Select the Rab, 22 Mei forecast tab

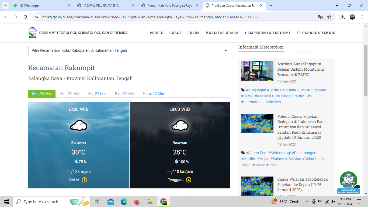click(x=125, y=94)
